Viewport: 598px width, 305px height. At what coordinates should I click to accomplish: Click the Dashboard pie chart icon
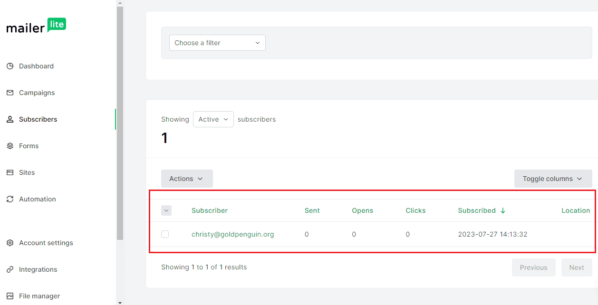(x=10, y=66)
